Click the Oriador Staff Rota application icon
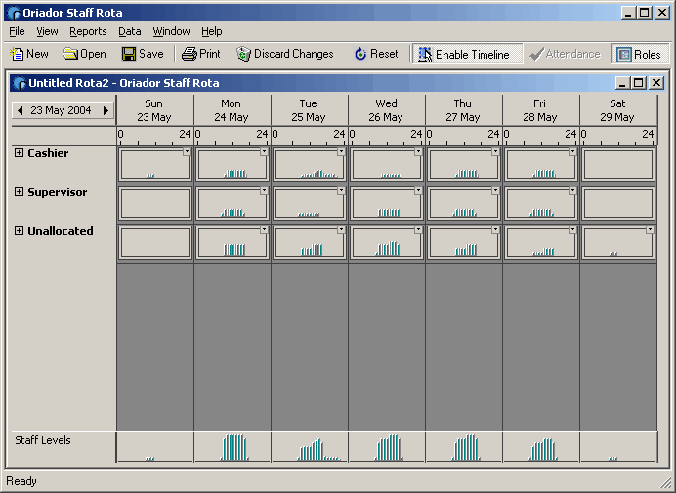This screenshot has height=493, width=676. click(x=14, y=13)
